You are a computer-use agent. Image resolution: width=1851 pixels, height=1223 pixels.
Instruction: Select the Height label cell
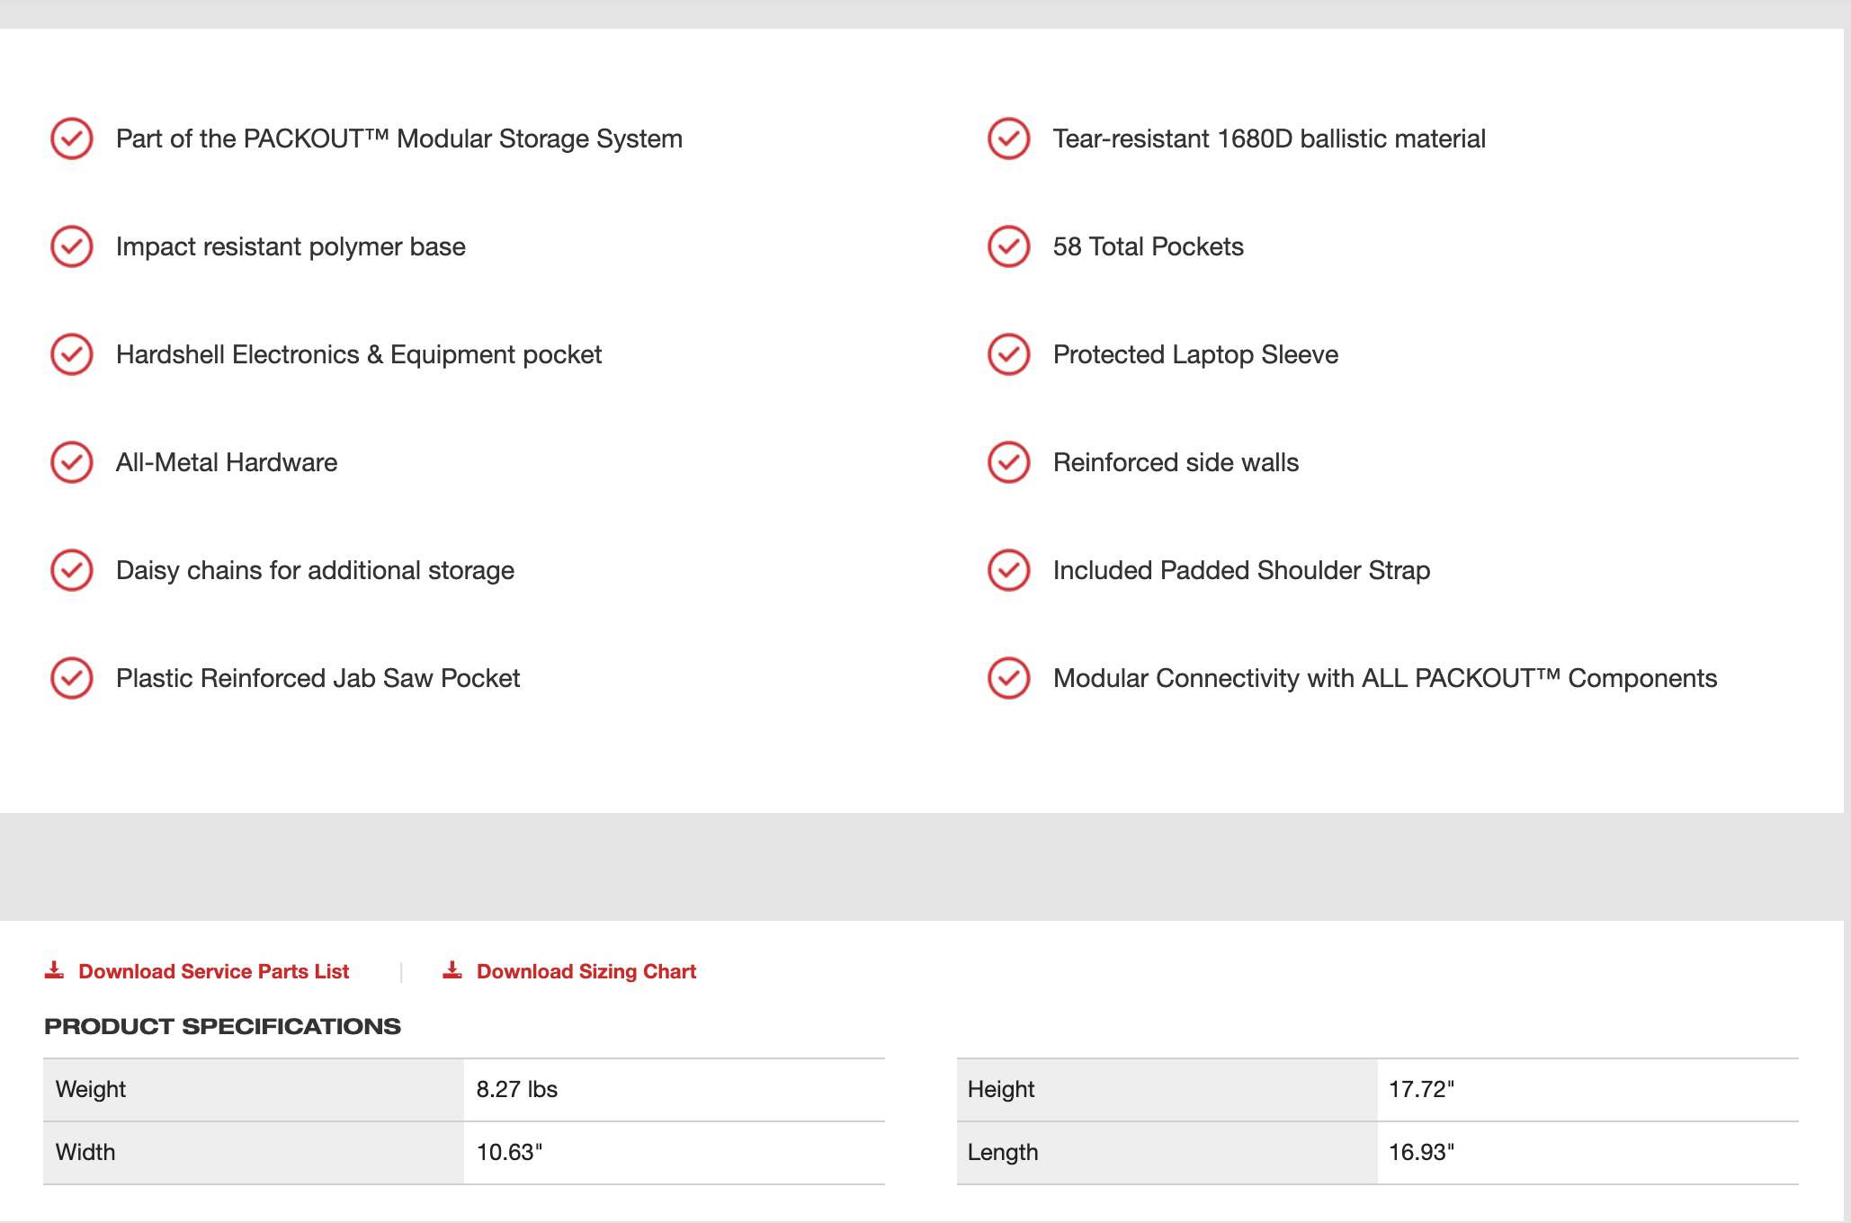1167,1090
